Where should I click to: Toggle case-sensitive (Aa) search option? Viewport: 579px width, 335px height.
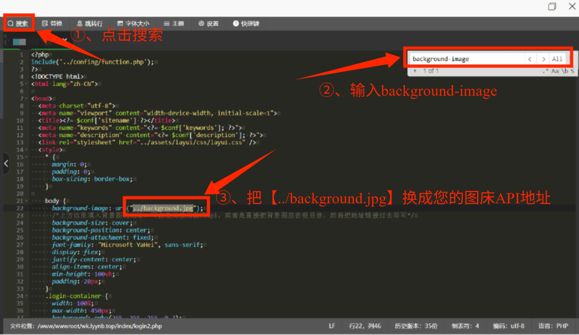(555, 71)
